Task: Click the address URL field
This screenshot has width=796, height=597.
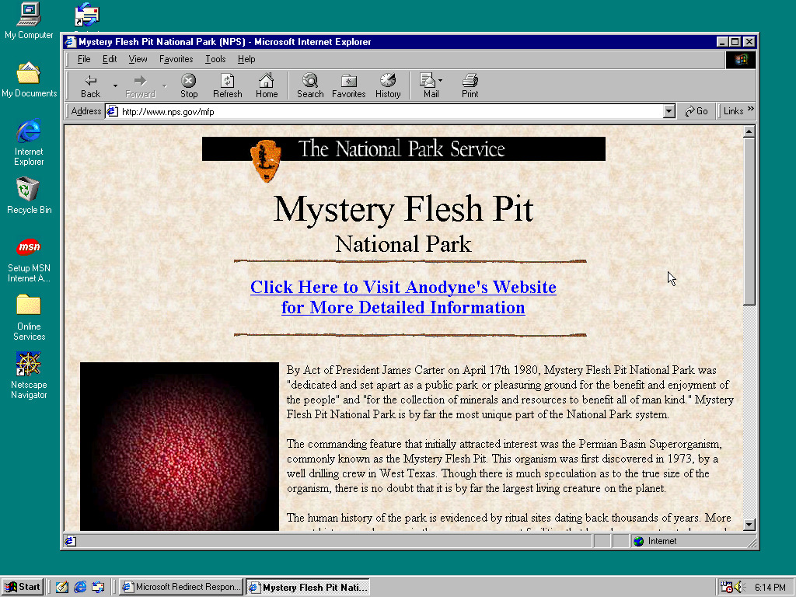Action: point(391,112)
